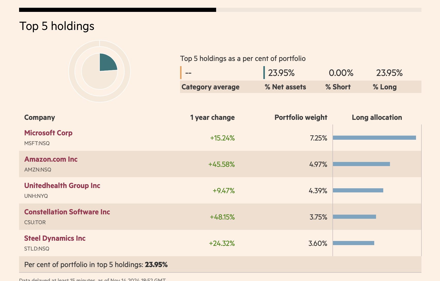440x281 pixels.
Task: Click the Microsoft long allocation bar
Action: click(374, 138)
